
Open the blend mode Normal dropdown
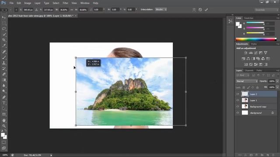tap(247, 81)
